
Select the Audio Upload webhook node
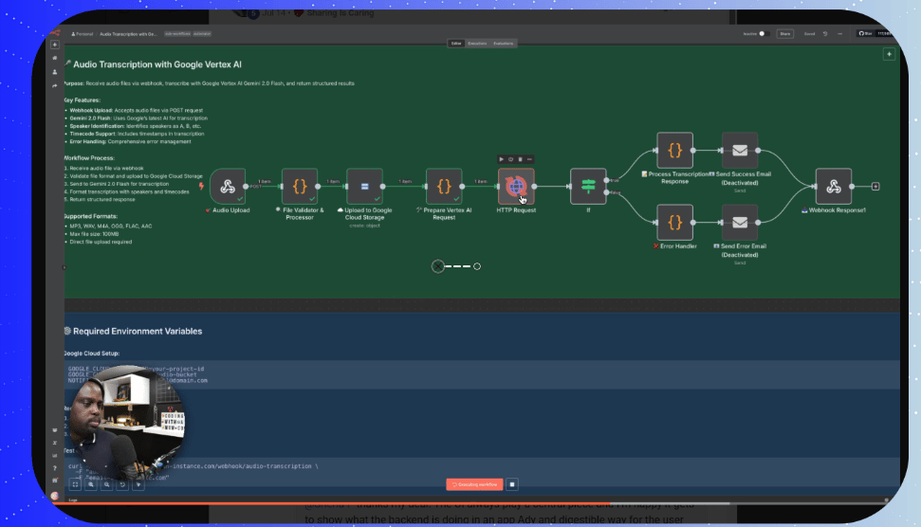(228, 187)
